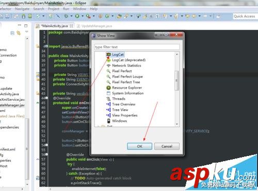The width and height of the screenshot is (258, 191).
Task: Open the Debug configurations dropdown arrow
Action: coord(72,16)
